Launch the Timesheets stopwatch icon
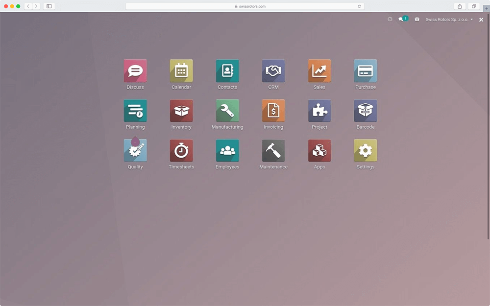This screenshot has width=490, height=306. 181,150
